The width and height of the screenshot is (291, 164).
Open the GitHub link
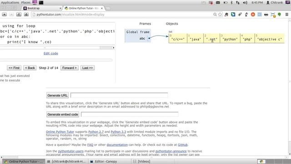tap(183, 145)
